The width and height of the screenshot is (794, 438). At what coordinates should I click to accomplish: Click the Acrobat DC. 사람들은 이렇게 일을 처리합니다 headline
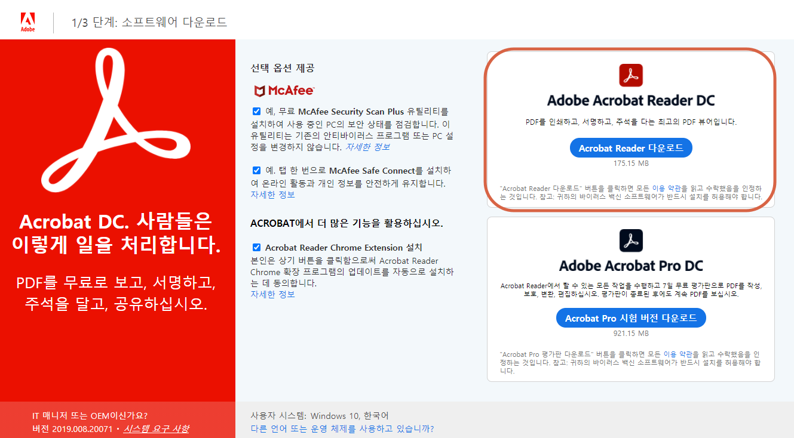[116, 233]
